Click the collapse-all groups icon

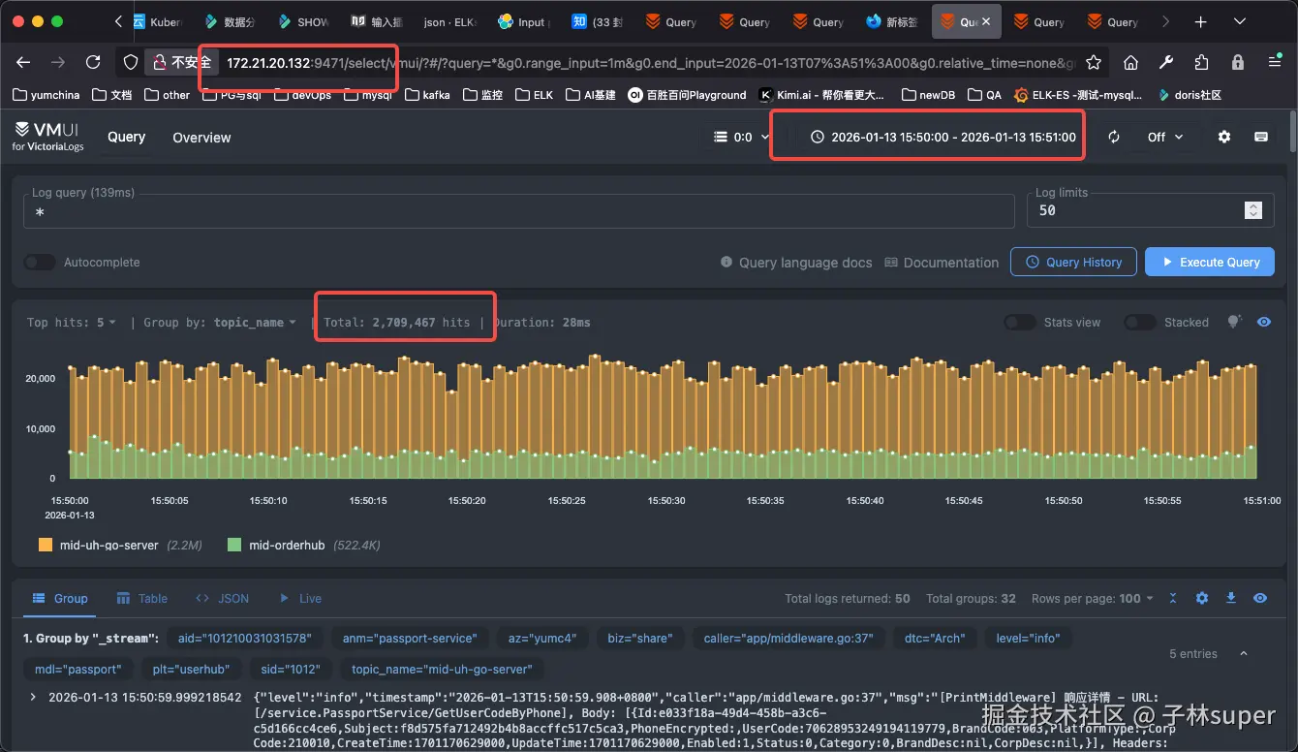[x=1173, y=598]
